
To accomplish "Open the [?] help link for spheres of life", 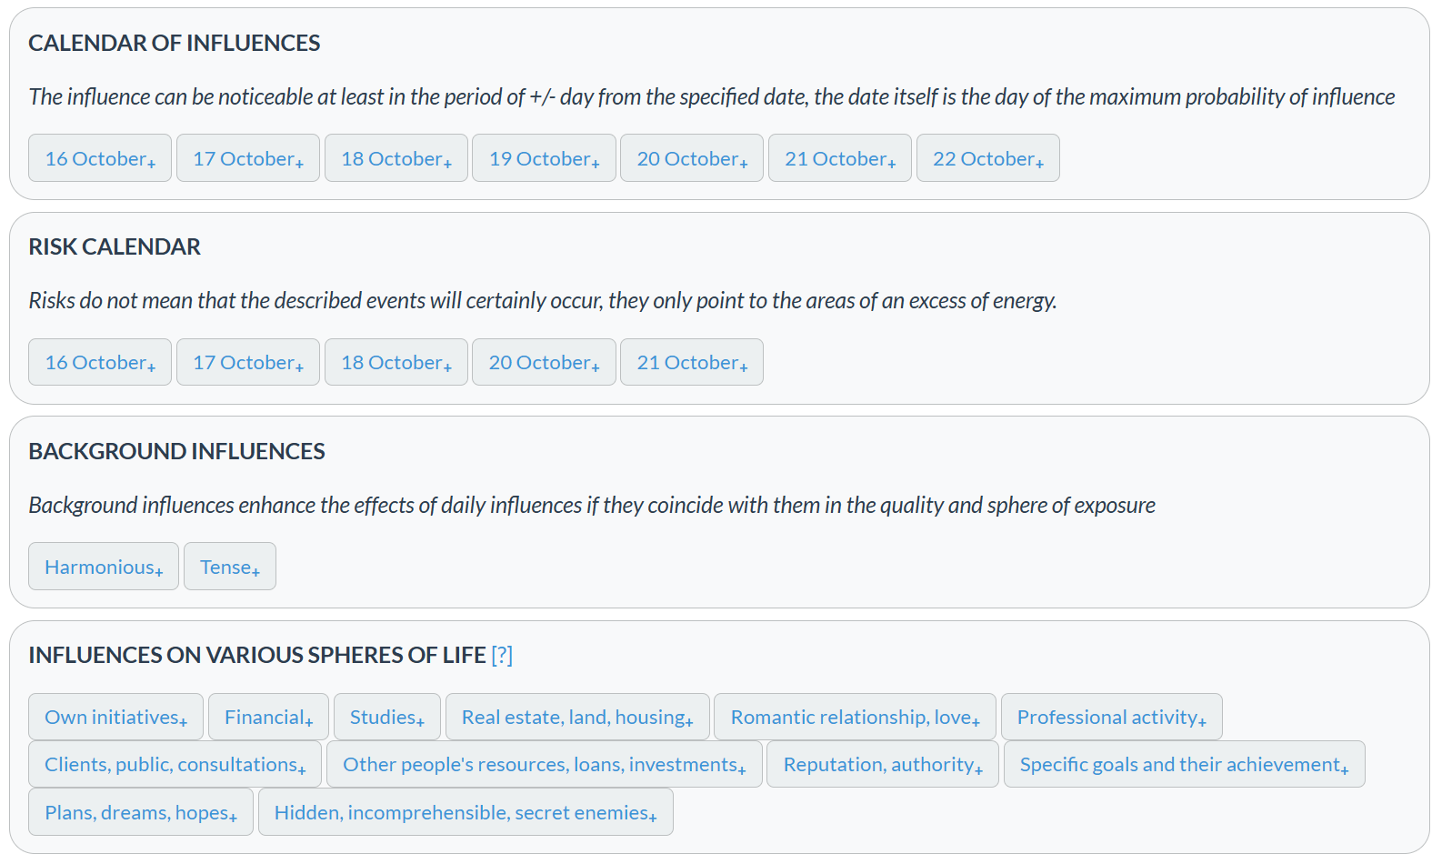I will pos(502,654).
